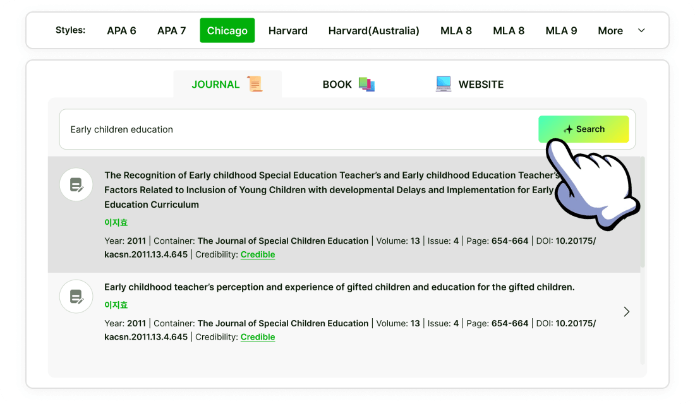Select the APA 6 citation style
695x404 pixels.
click(x=121, y=30)
